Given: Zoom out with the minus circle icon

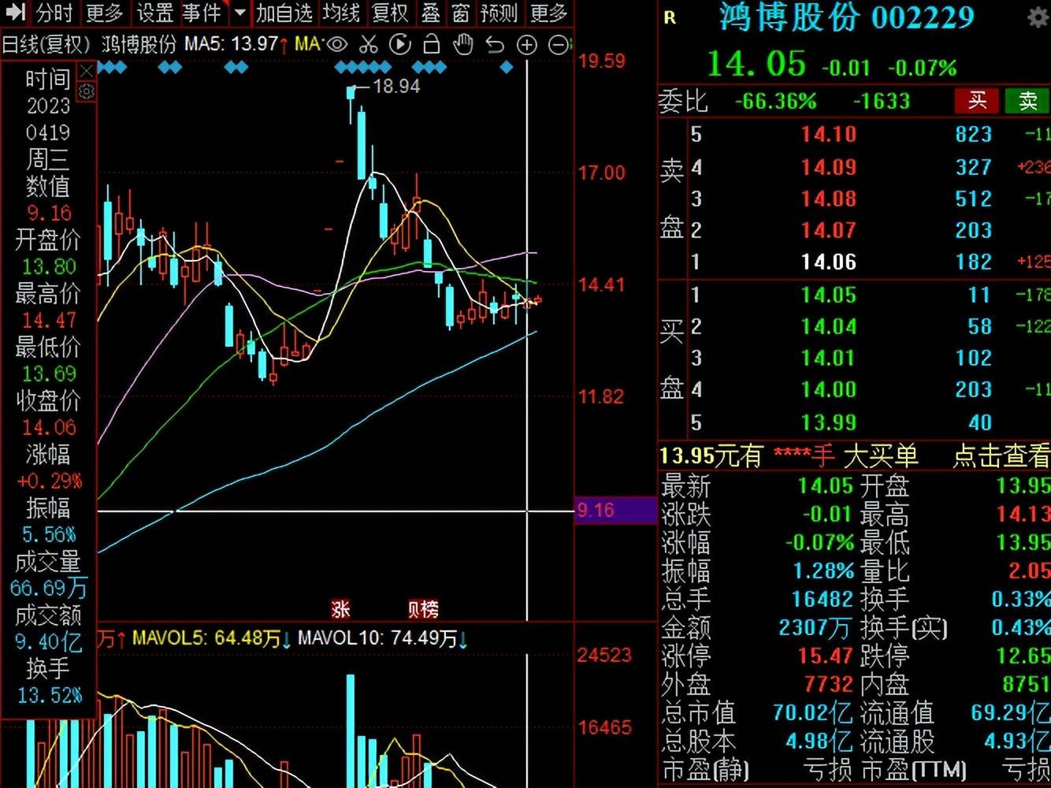Looking at the screenshot, I should click(559, 46).
